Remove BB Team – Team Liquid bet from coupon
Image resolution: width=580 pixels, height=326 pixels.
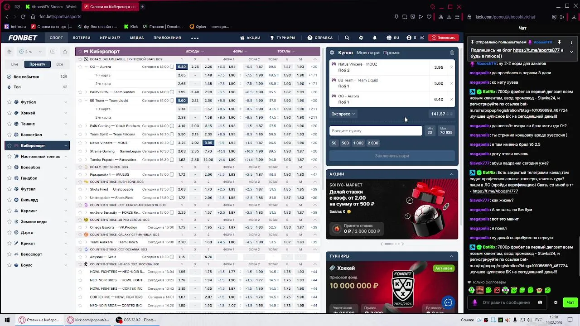coord(451,83)
